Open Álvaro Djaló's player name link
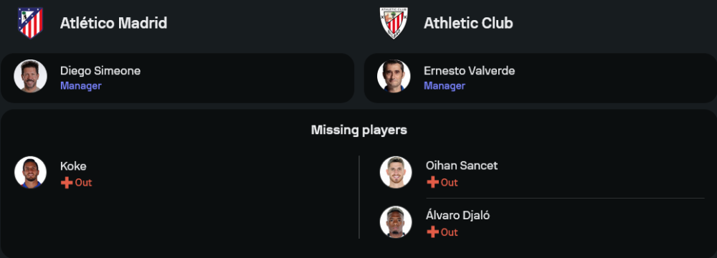The image size is (717, 258). click(457, 215)
